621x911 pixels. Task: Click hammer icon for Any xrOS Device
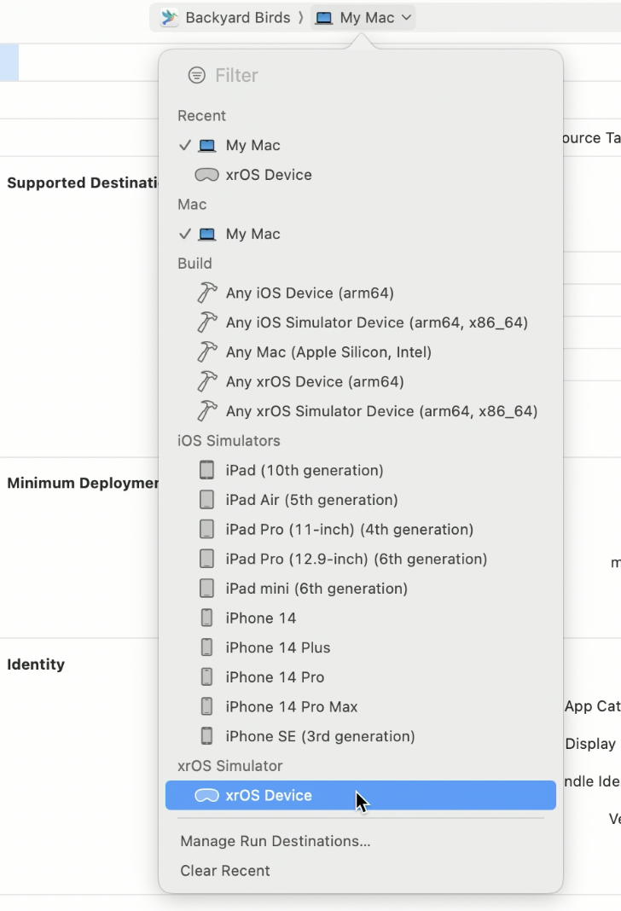pos(206,381)
